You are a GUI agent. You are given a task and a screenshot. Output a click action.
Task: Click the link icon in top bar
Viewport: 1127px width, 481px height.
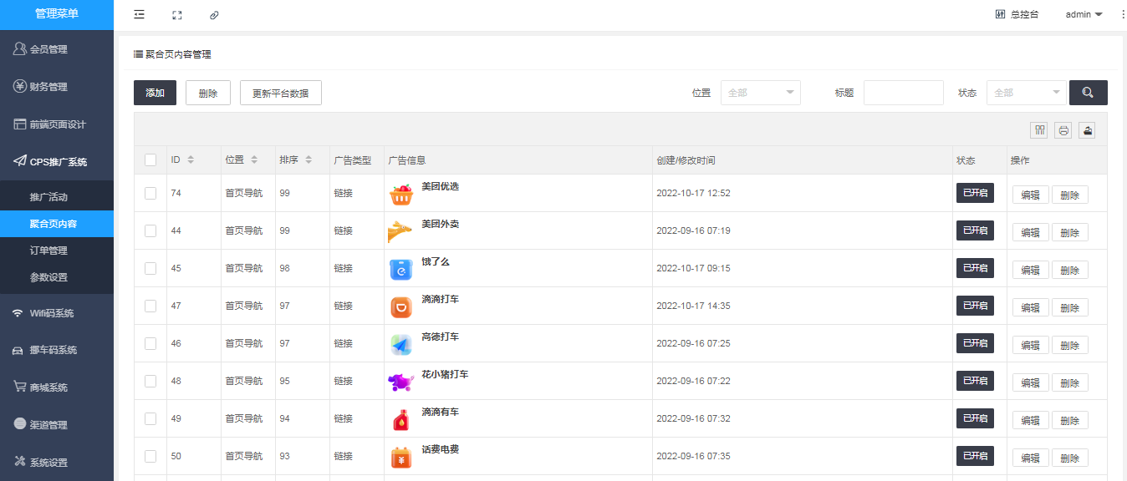pyautogui.click(x=214, y=15)
